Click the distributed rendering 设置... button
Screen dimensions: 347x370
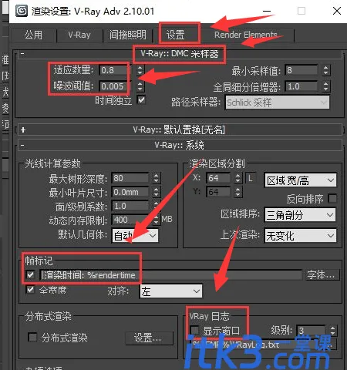[x=149, y=338]
